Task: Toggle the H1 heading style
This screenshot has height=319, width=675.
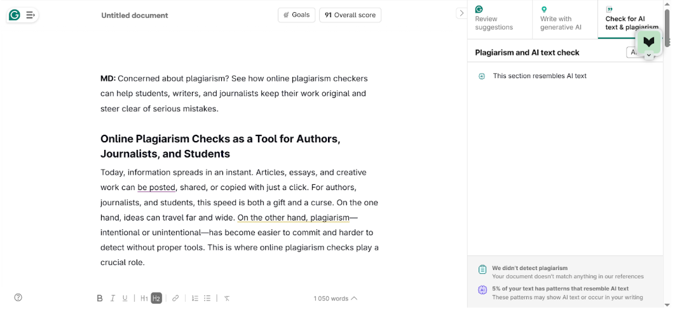Action: coord(144,298)
